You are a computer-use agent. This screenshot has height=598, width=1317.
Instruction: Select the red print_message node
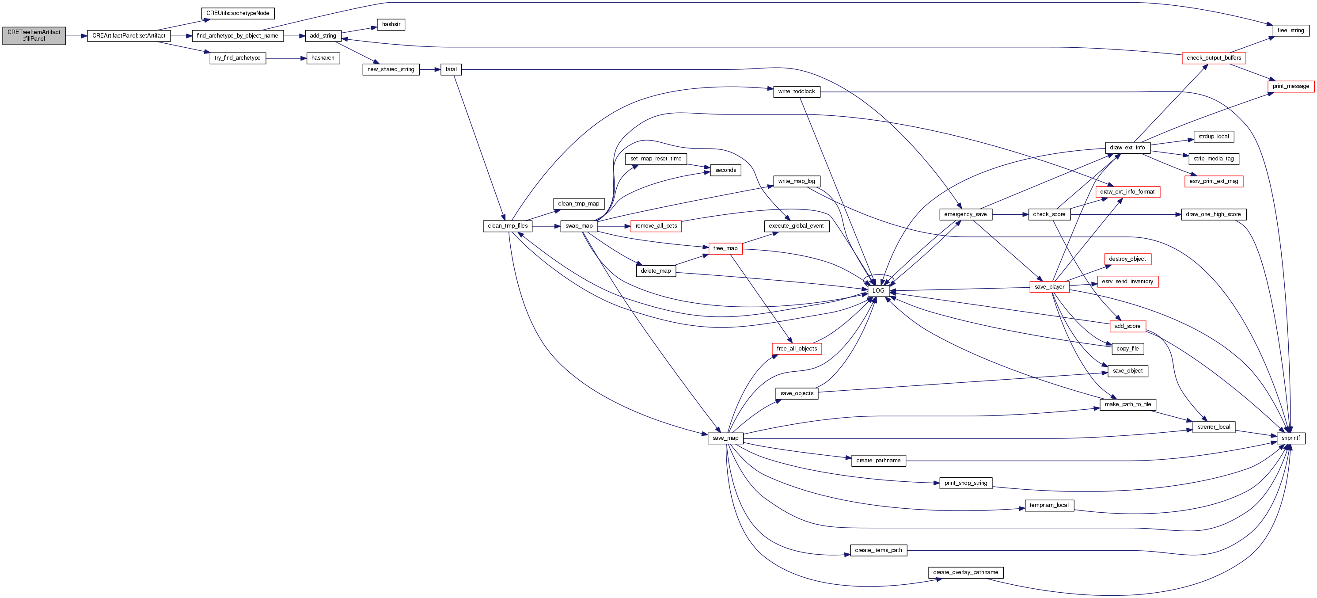1290,86
